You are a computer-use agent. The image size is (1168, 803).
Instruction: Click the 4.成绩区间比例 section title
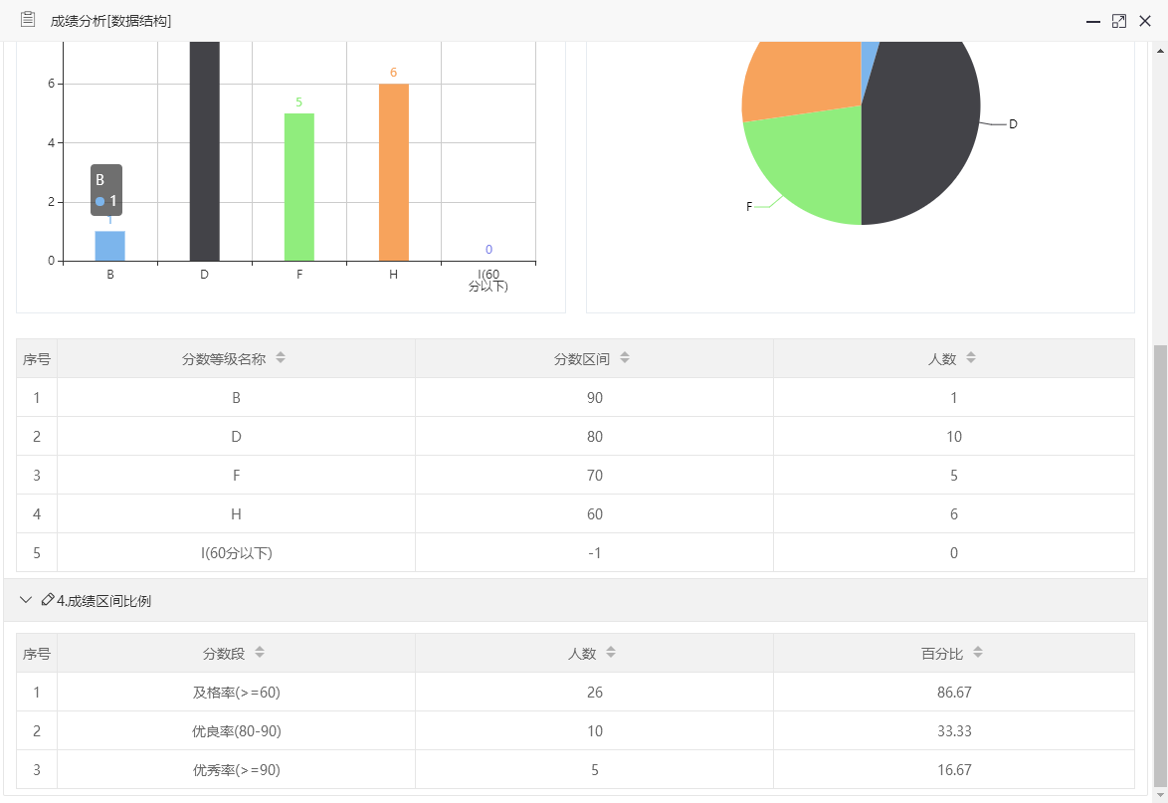point(103,600)
